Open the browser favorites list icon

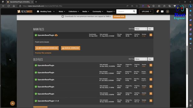click(164, 6)
